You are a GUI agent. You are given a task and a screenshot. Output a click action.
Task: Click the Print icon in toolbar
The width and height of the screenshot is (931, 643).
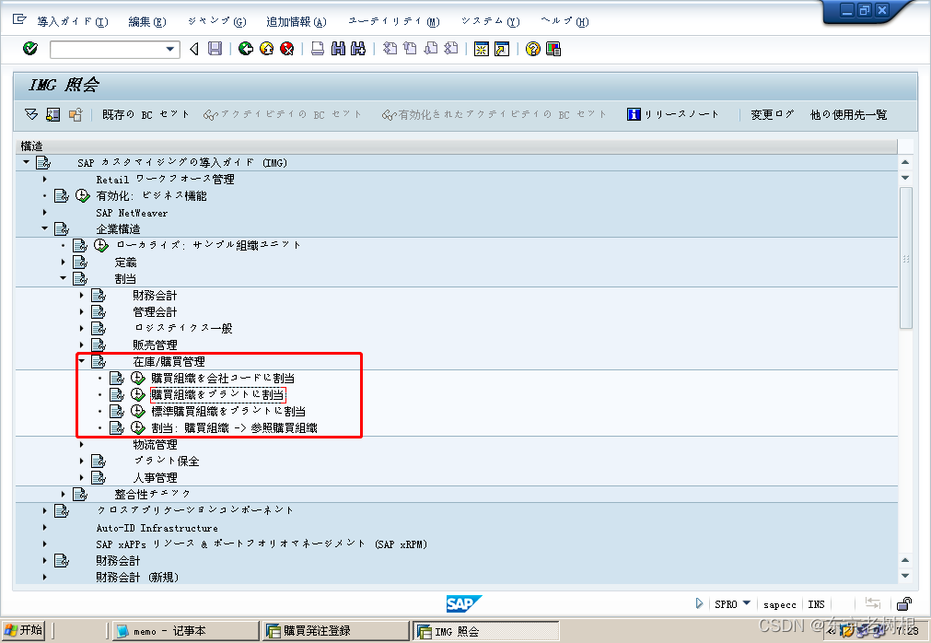pos(318,49)
